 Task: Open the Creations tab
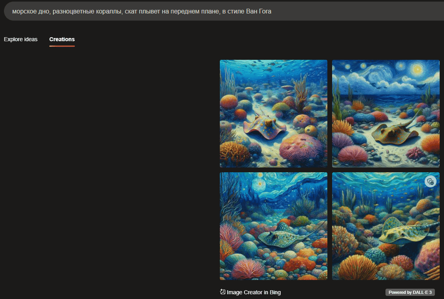coord(62,40)
